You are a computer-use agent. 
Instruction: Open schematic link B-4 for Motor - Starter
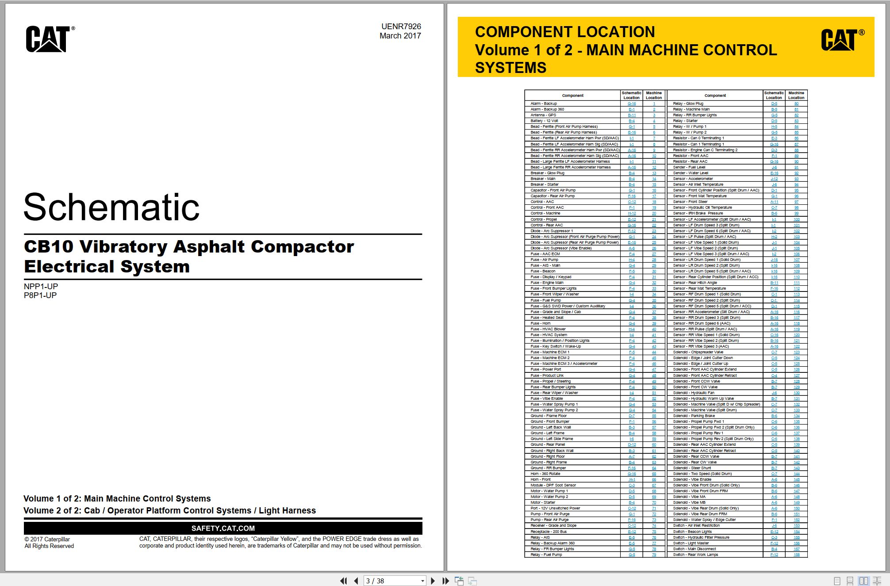632,502
